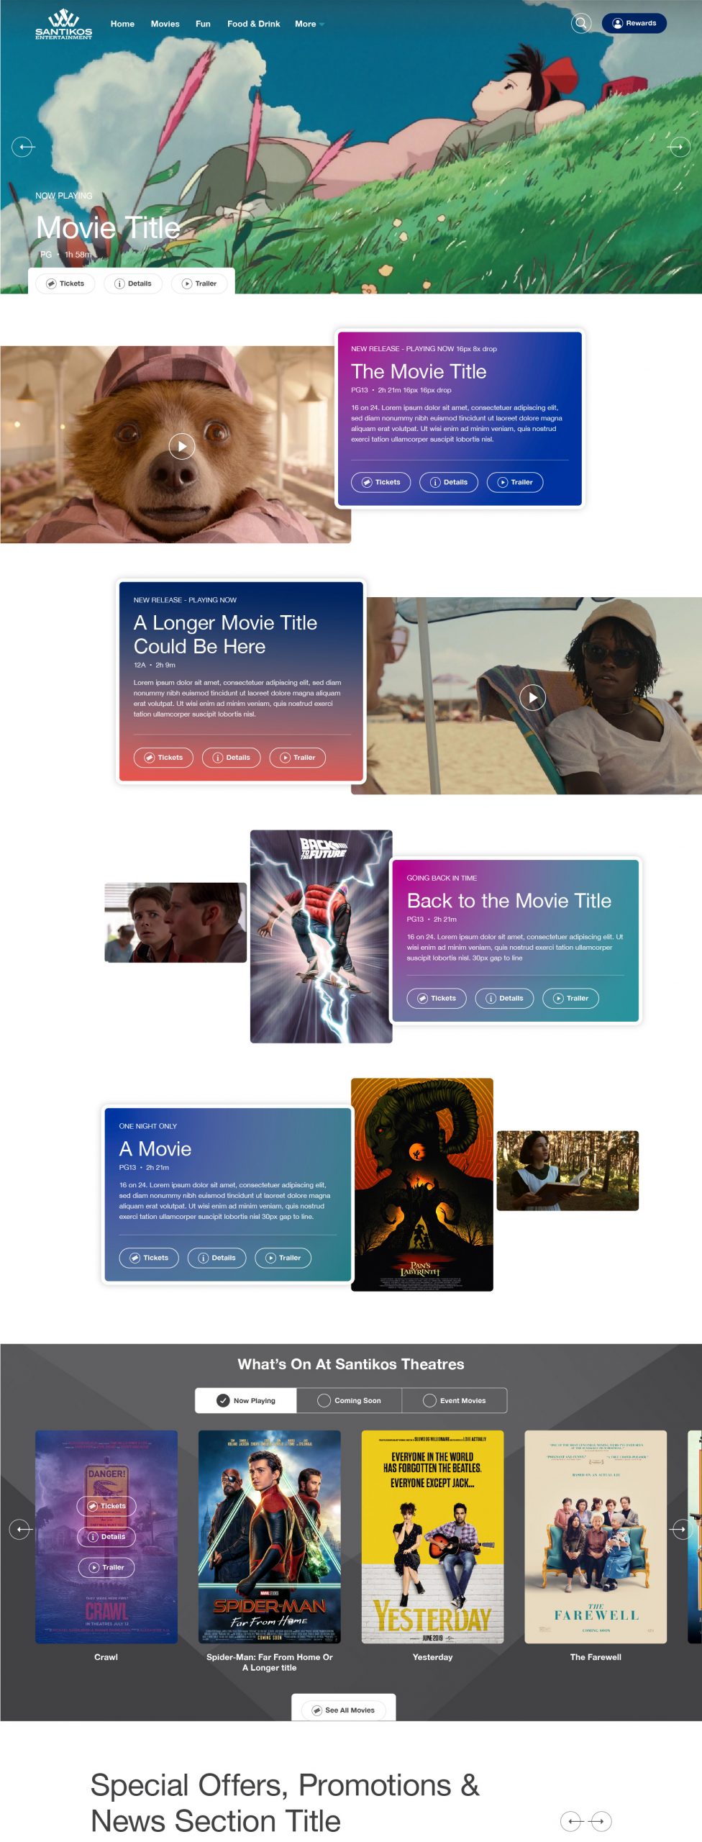The height and width of the screenshot is (1842, 702).
Task: Open the search magnifier icon
Action: 580,23
